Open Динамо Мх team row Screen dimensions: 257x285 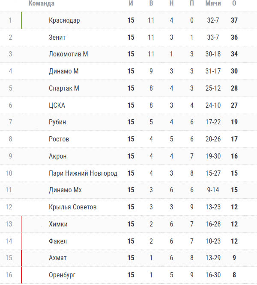(x=128, y=190)
